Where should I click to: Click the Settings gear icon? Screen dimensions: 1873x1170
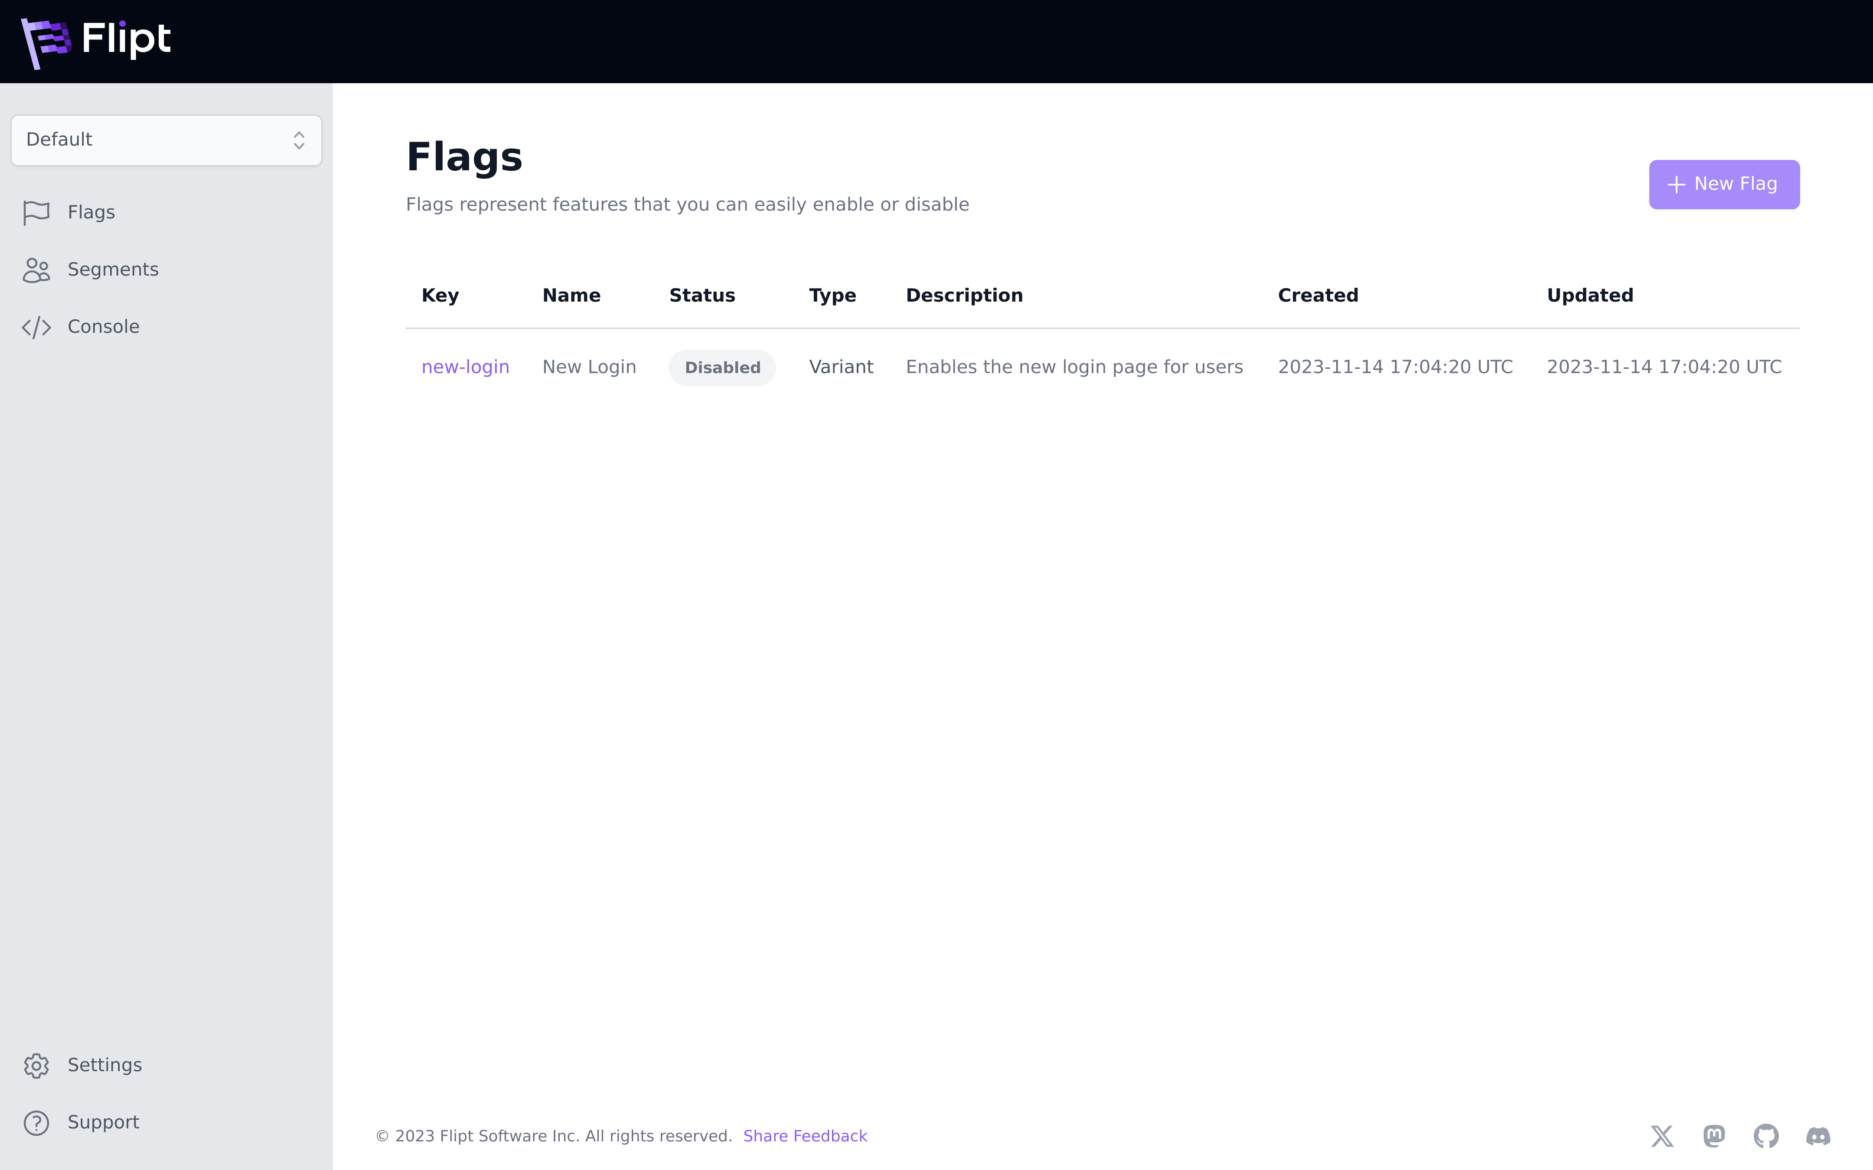36,1066
